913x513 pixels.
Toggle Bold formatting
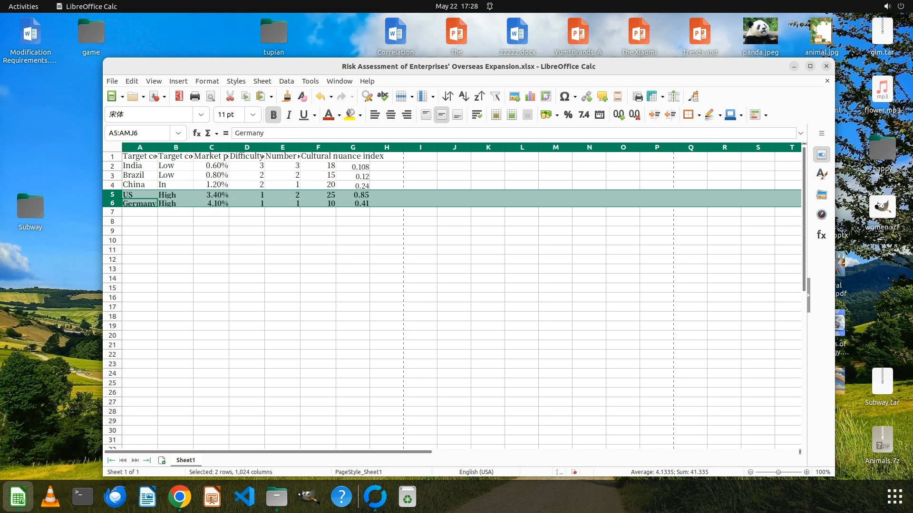click(273, 114)
